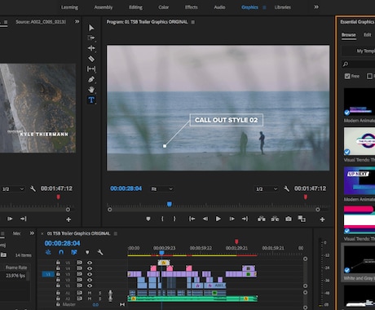The image size is (375, 310).
Task: Activate the Slip tool
Action: (91, 69)
